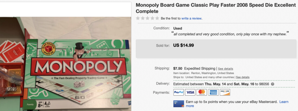Select the fifth rating star
The image size is (298, 111).
tap(157, 18)
